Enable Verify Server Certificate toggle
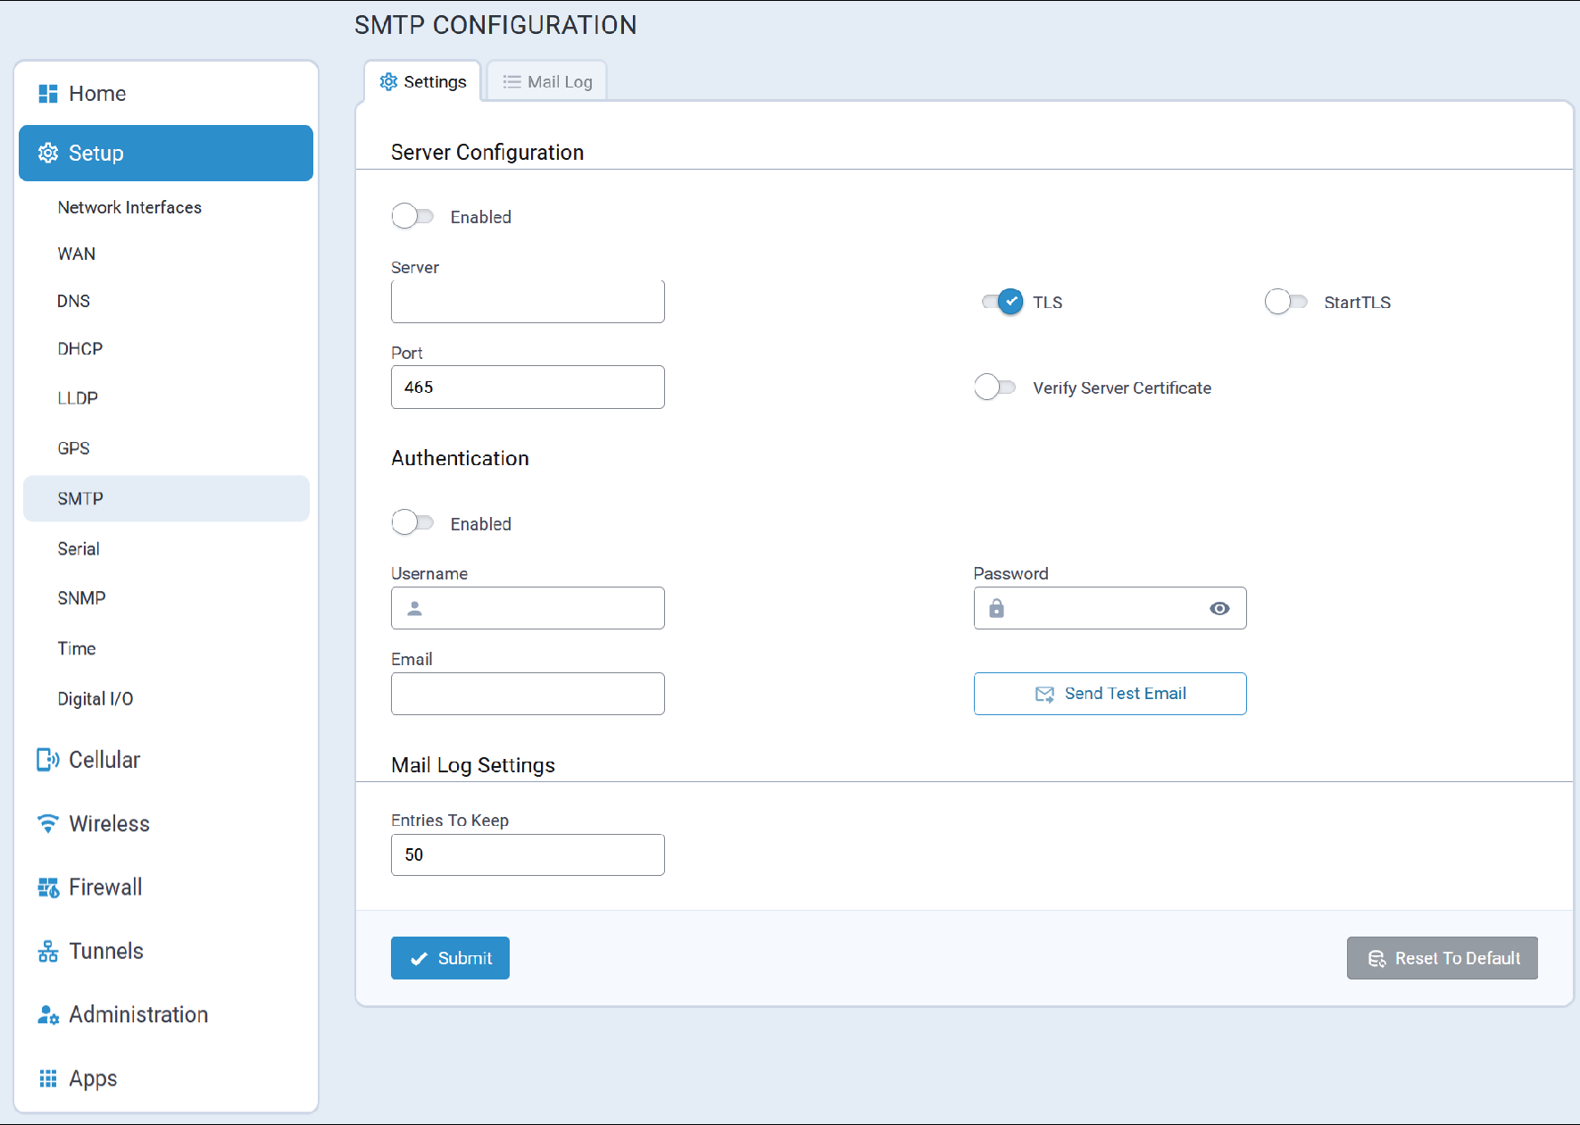Screen dimensions: 1580x1125 click(994, 387)
